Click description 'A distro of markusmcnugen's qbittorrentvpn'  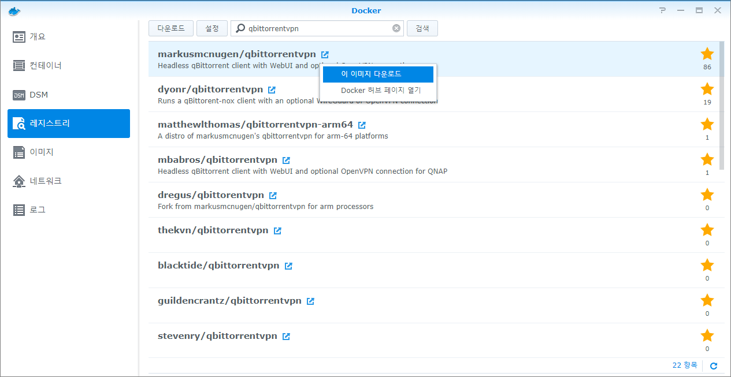(x=273, y=136)
